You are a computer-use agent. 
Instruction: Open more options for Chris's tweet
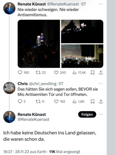pos(101,84)
